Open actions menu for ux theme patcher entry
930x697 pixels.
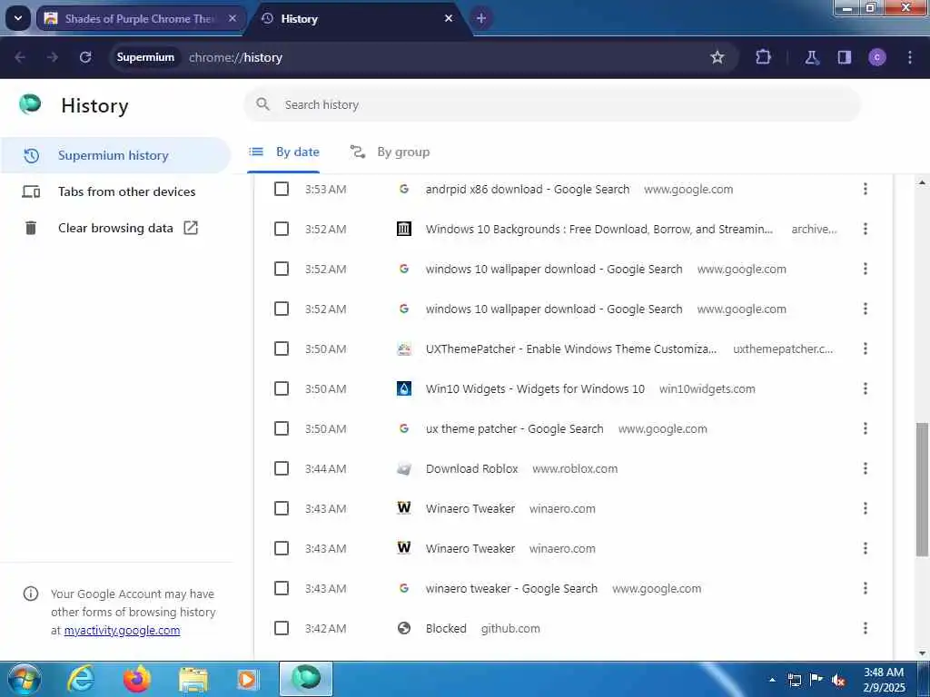tap(866, 428)
